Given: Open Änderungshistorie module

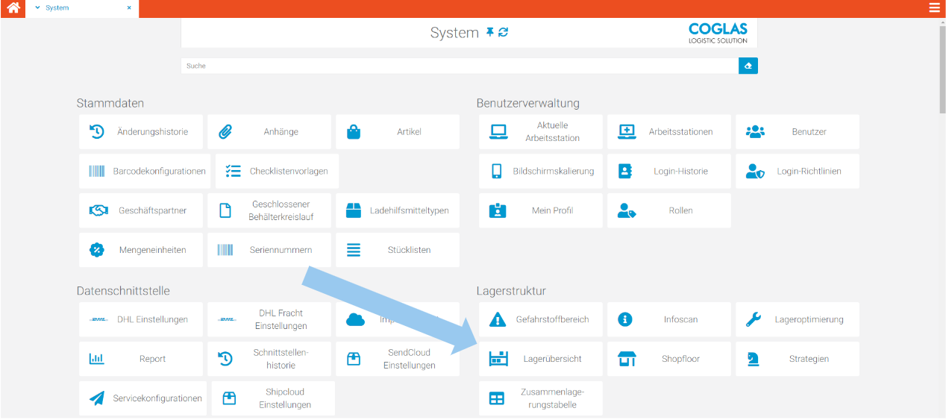Looking at the screenshot, I should point(140,132).
